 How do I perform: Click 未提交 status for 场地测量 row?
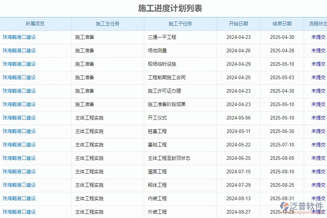318,51
